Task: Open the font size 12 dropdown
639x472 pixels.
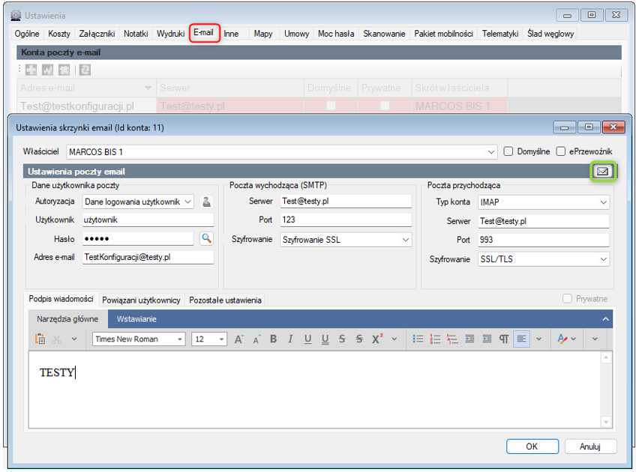Action: (x=221, y=339)
